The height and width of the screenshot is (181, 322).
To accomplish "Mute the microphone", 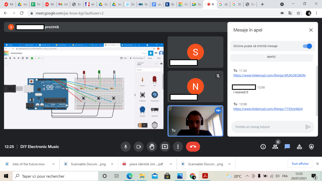I will 126,147.
